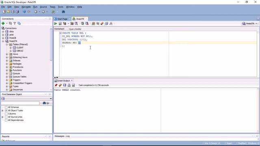Image resolution: width=260 pixels, height=146 pixels.
Task: Click the Refresh connections icon
Action: [11, 24]
